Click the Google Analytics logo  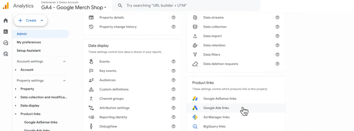(x=6, y=6)
